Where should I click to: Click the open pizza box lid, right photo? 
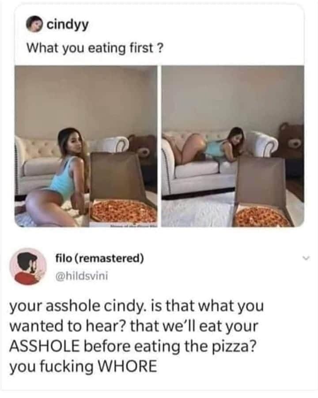261,182
